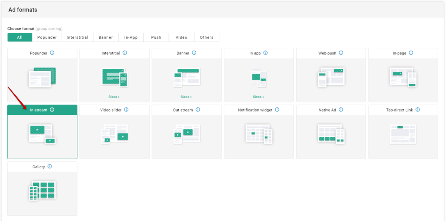Image resolution: width=446 pixels, height=221 pixels.
Task: Open info tooltip icon for Web-push
Action: [x=341, y=53]
